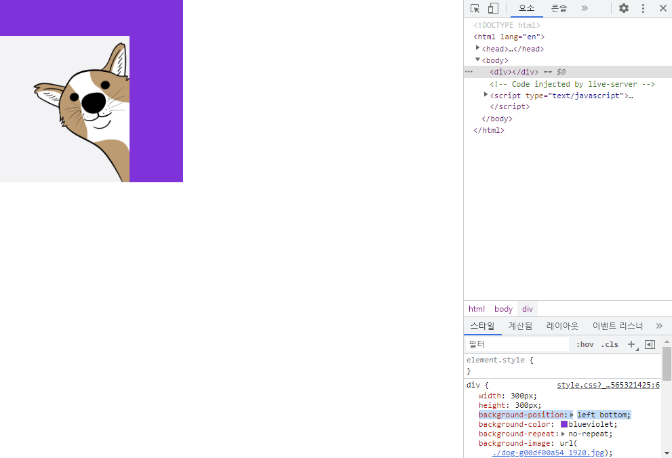The height and width of the screenshot is (458, 672).
Task: Show more style pane tabs chevron
Action: pyautogui.click(x=659, y=326)
